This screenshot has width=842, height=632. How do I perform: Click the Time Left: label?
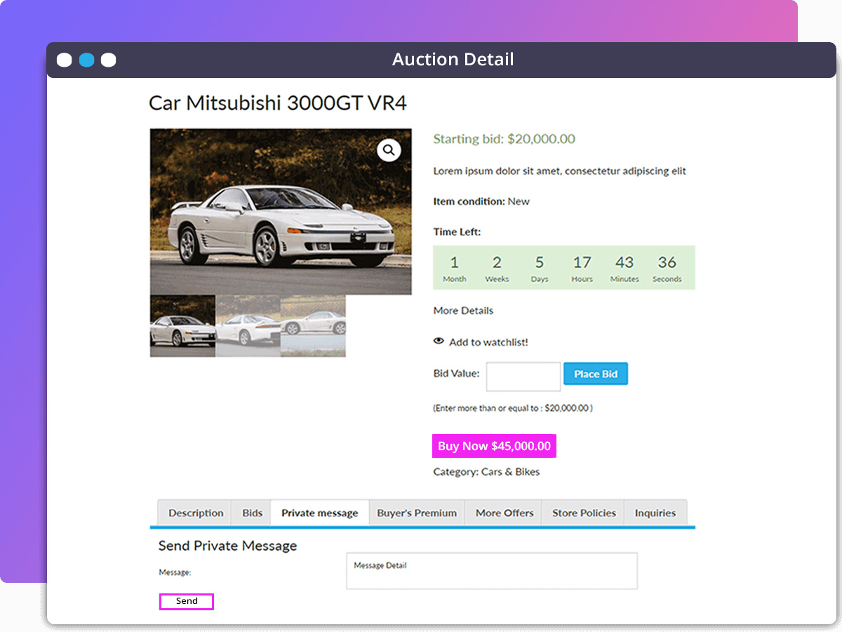[x=457, y=232]
